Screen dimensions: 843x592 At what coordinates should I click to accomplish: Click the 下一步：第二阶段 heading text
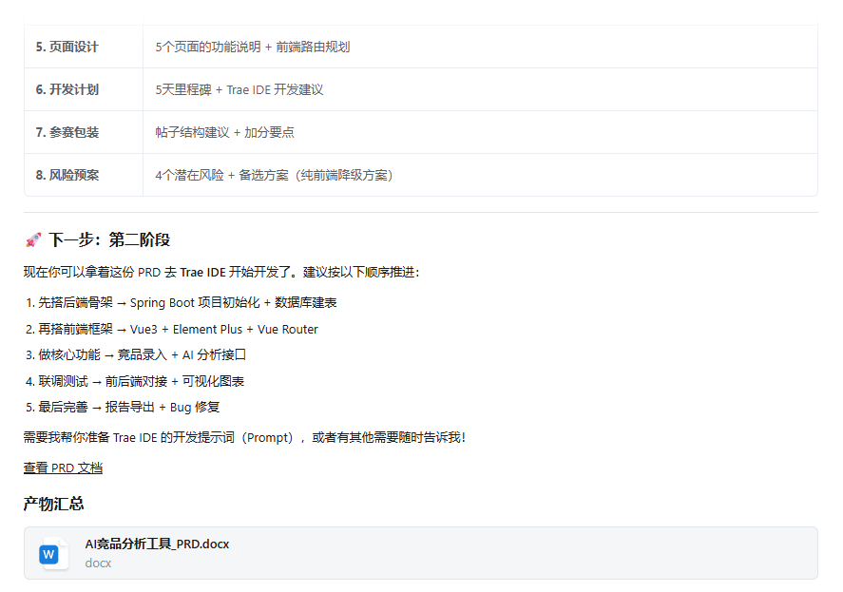pos(109,240)
